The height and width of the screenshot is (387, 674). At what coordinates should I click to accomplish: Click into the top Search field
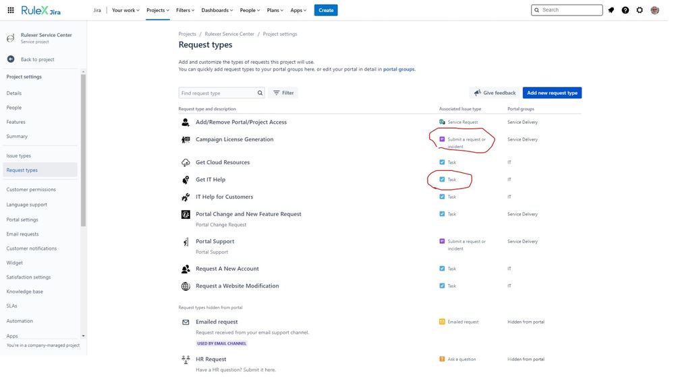pyautogui.click(x=567, y=10)
